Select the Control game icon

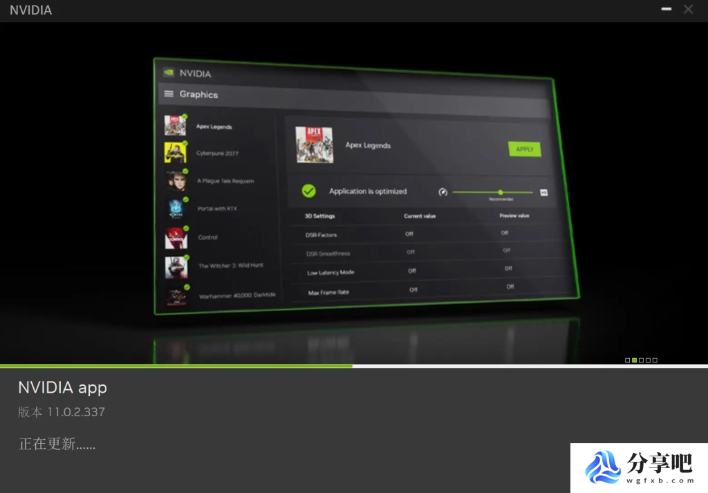pyautogui.click(x=176, y=237)
